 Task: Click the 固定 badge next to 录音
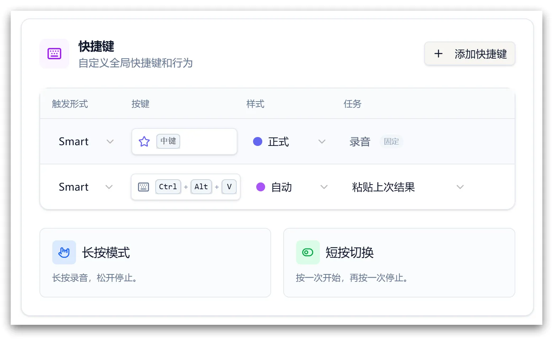coord(391,142)
